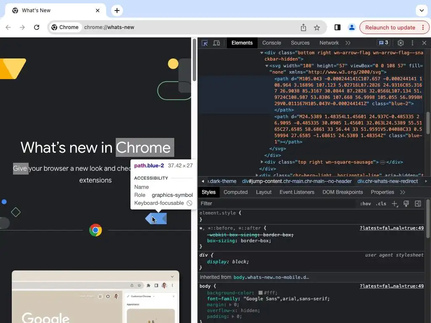Click Relaunch to update button
431x323 pixels.
pyautogui.click(x=390, y=27)
